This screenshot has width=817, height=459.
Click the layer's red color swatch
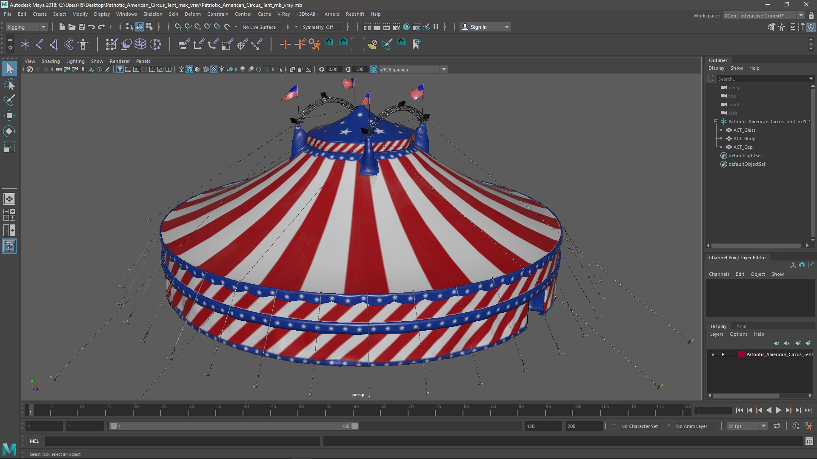pyautogui.click(x=742, y=354)
